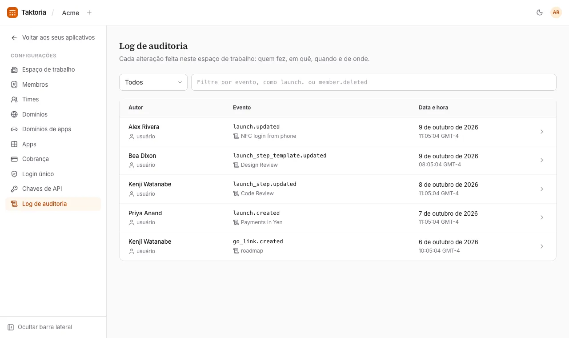The image size is (569, 338).
Task: Click the Apps grid icon
Action: click(14, 144)
